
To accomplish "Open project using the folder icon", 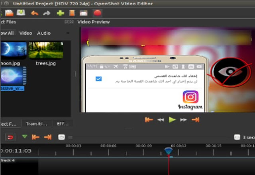I will (x=9, y=13).
